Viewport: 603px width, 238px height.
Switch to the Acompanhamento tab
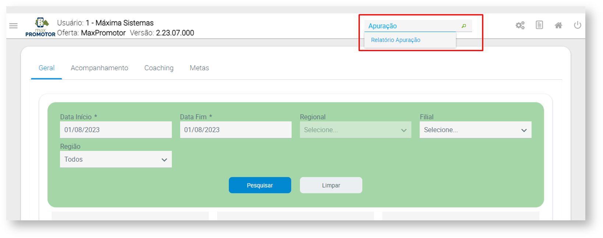[x=99, y=68]
